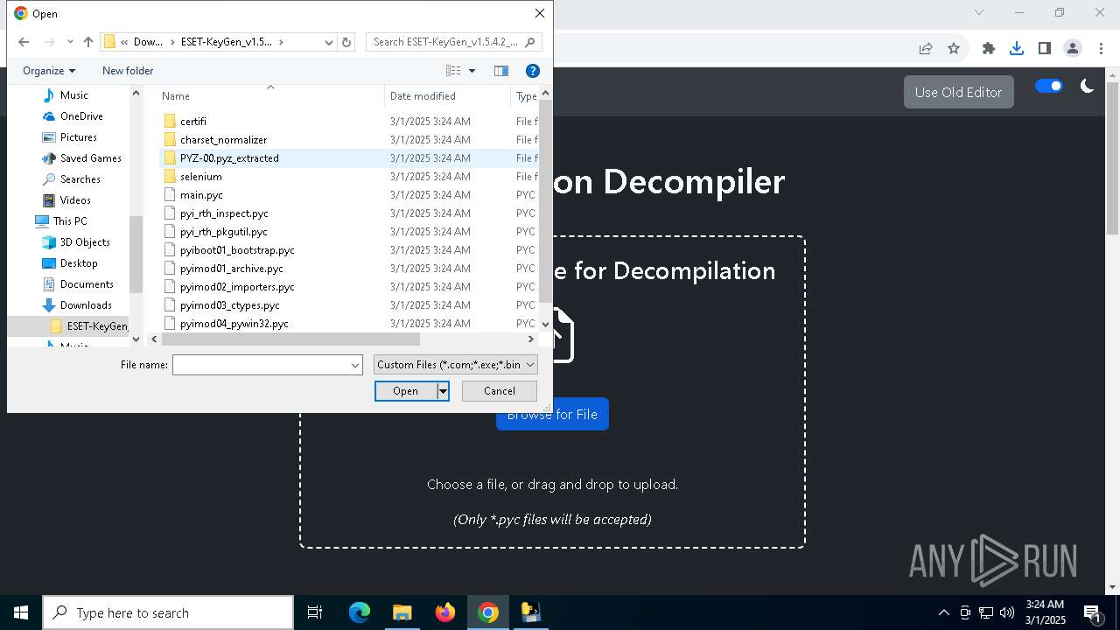Select the pyi_rth_inspect.pyc file

224,213
